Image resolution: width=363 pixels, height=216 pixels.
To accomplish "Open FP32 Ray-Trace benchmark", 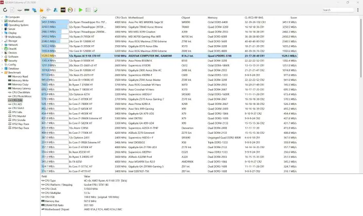I will [21, 124].
